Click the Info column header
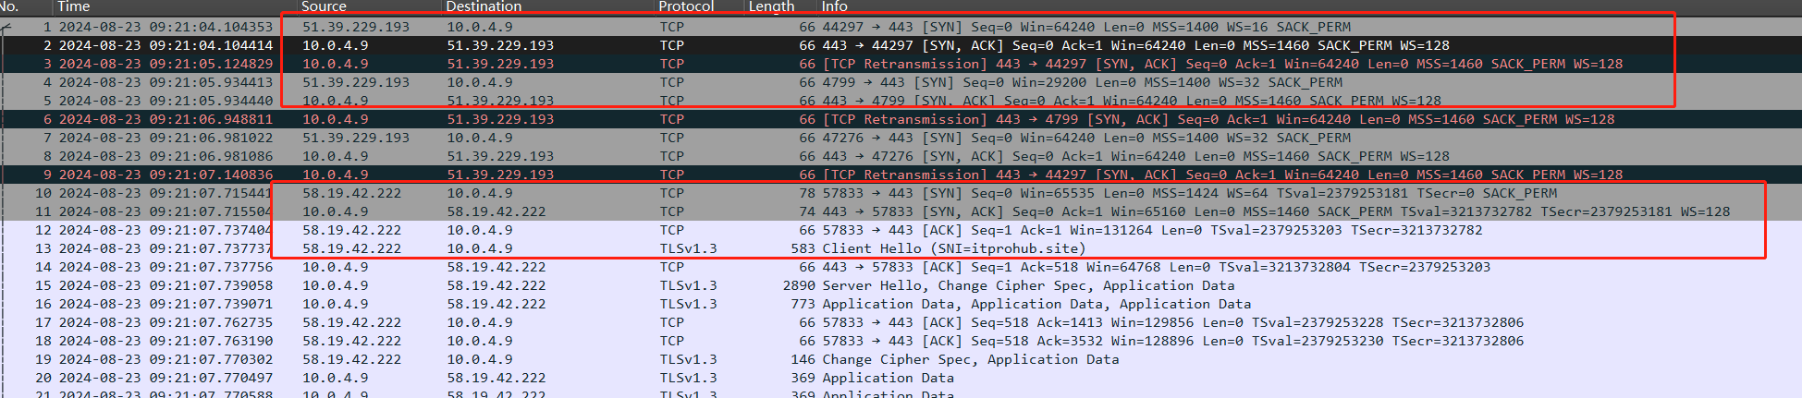The width and height of the screenshot is (1802, 398). pyautogui.click(x=835, y=6)
